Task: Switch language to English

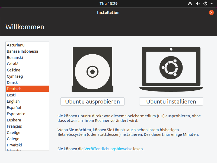Action: [x=27, y=101]
